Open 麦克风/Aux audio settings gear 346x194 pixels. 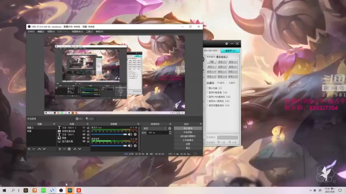(x=135, y=135)
